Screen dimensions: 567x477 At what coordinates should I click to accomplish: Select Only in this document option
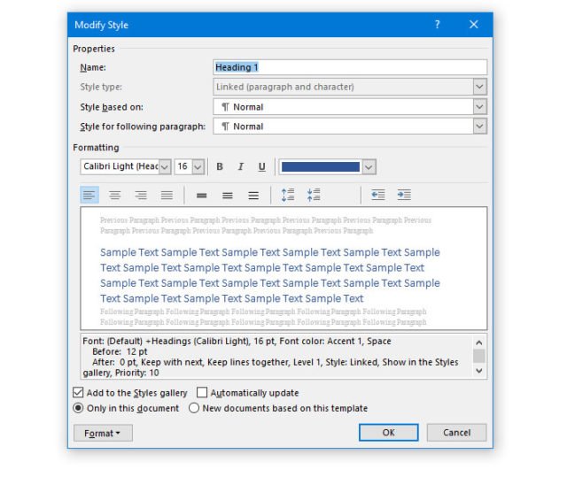tap(78, 408)
